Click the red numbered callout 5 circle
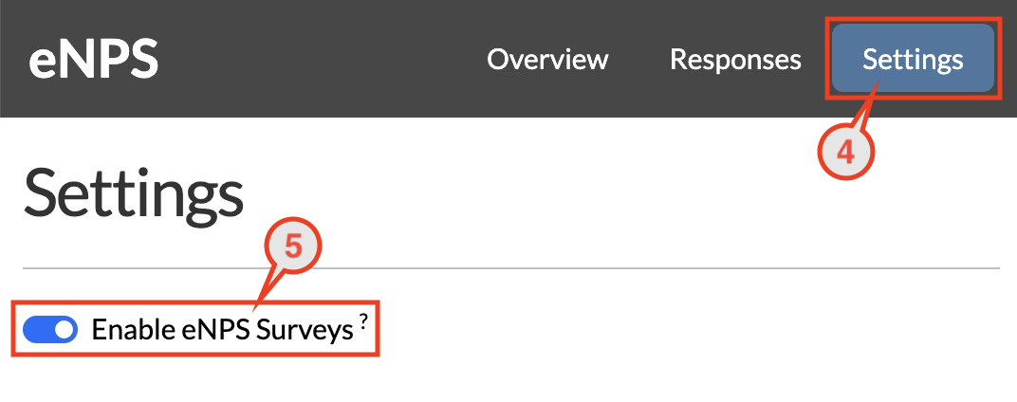This screenshot has width=1017, height=402. [x=293, y=247]
